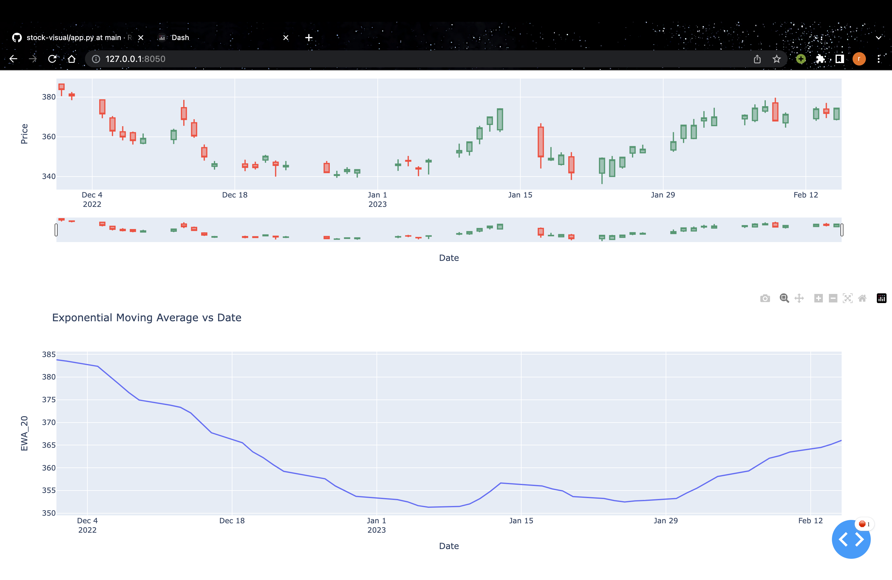Screen dimensions: 892x580
Task: Click the browser back arrow
Action: [x=13, y=59]
